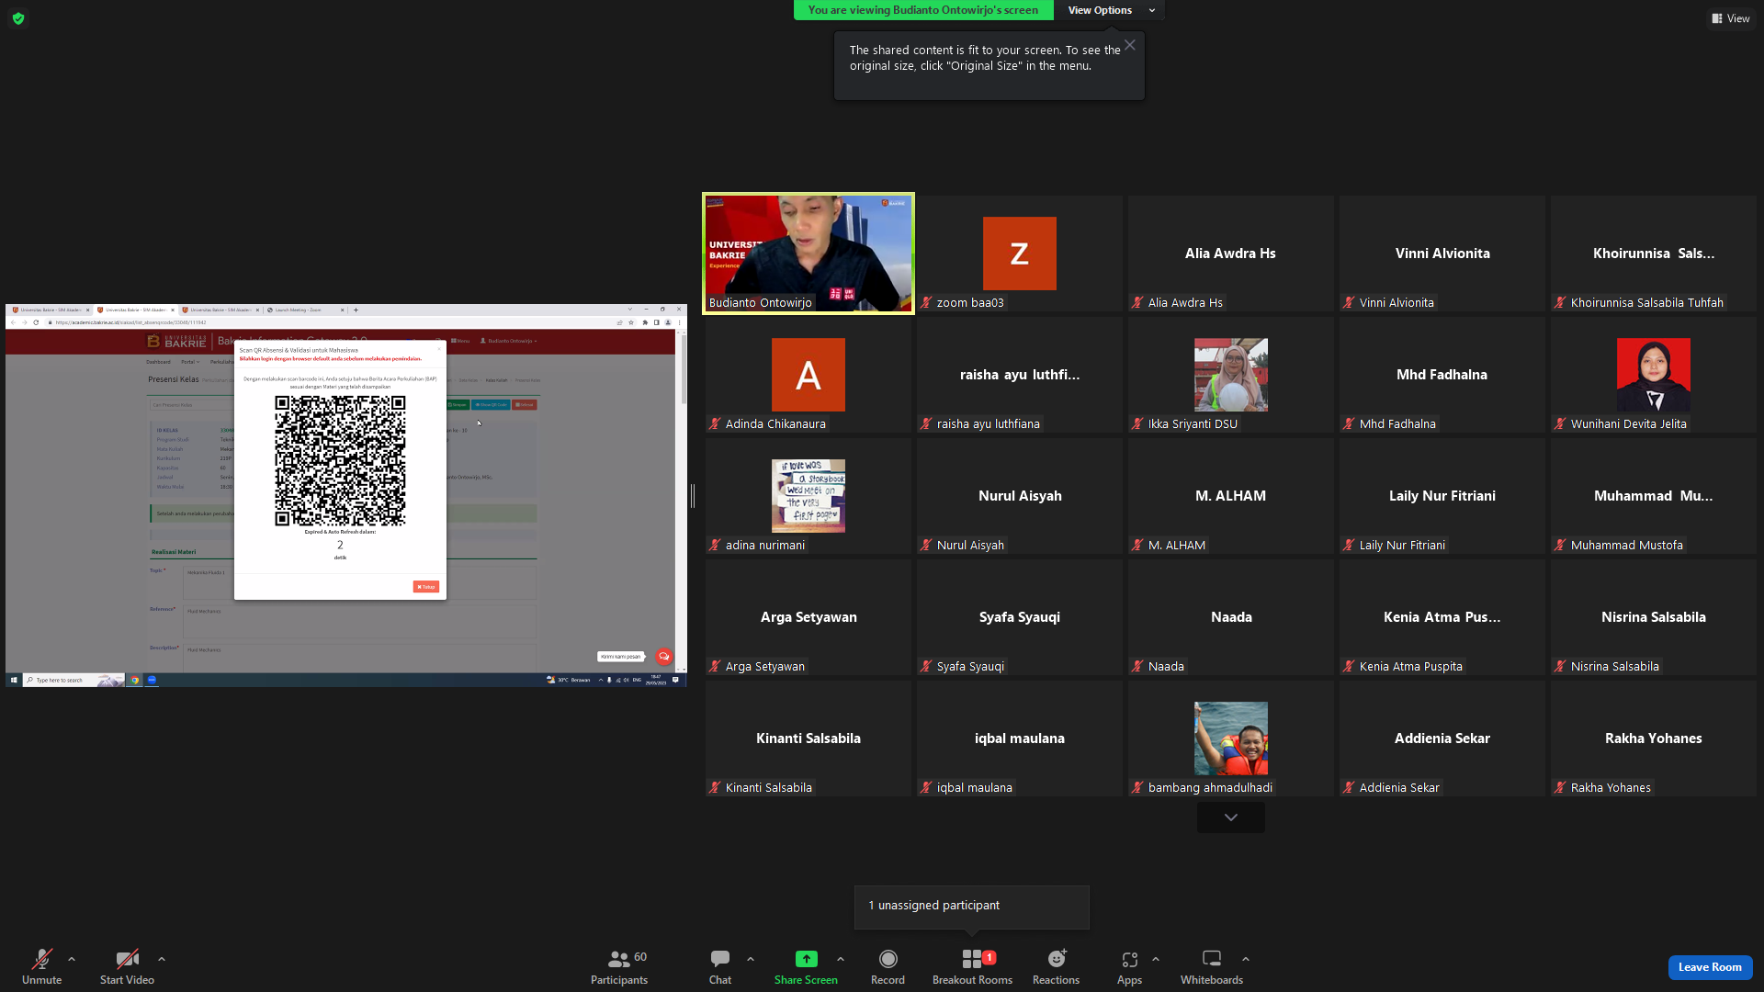
Task: Expand chat options arrow beside Chat
Action: point(751,959)
